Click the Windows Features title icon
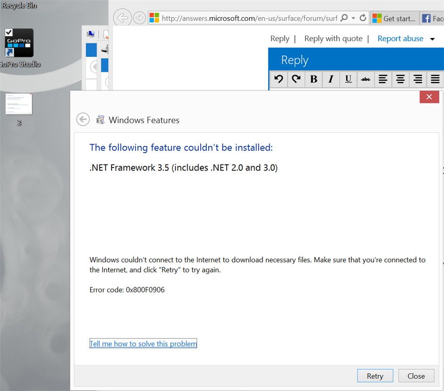444x391 pixels. [100, 120]
